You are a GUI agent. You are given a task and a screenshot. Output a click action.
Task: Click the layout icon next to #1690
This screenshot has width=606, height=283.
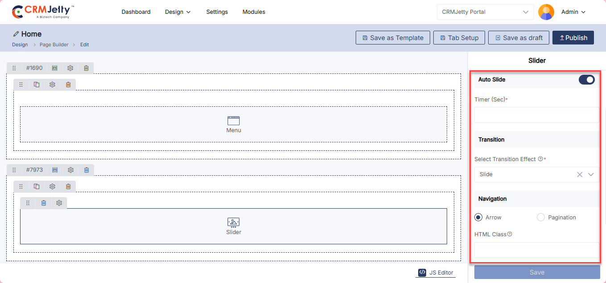54,68
